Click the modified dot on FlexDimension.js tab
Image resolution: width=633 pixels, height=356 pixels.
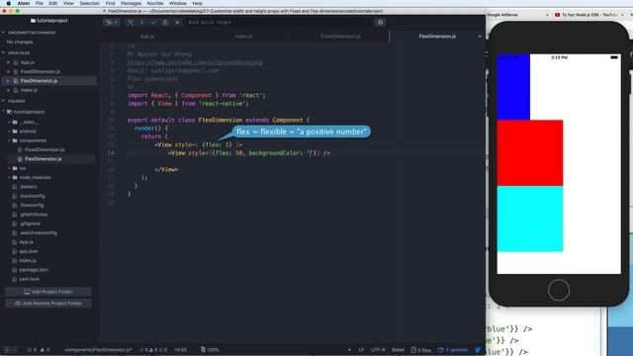pyautogui.click(x=480, y=37)
